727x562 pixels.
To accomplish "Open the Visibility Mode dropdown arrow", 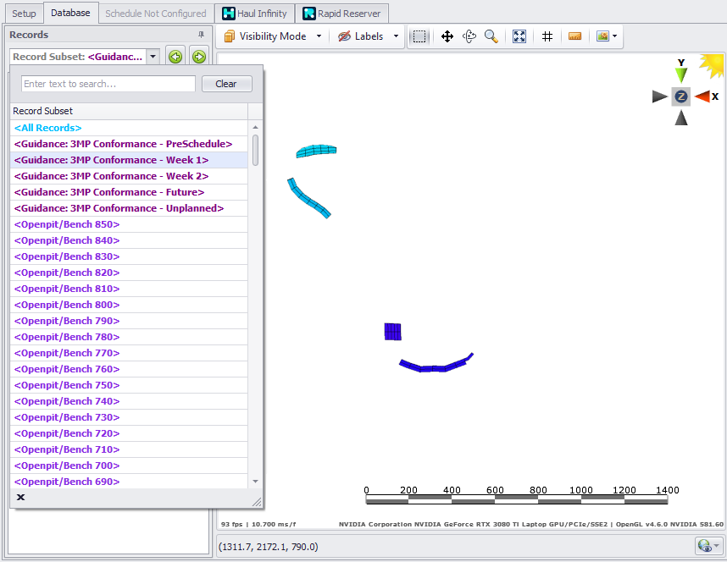I will 319,36.
